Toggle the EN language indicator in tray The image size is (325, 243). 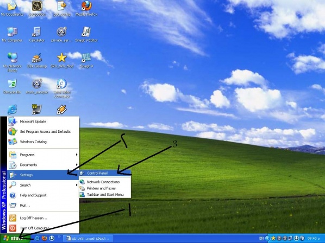pyautogui.click(x=261, y=239)
